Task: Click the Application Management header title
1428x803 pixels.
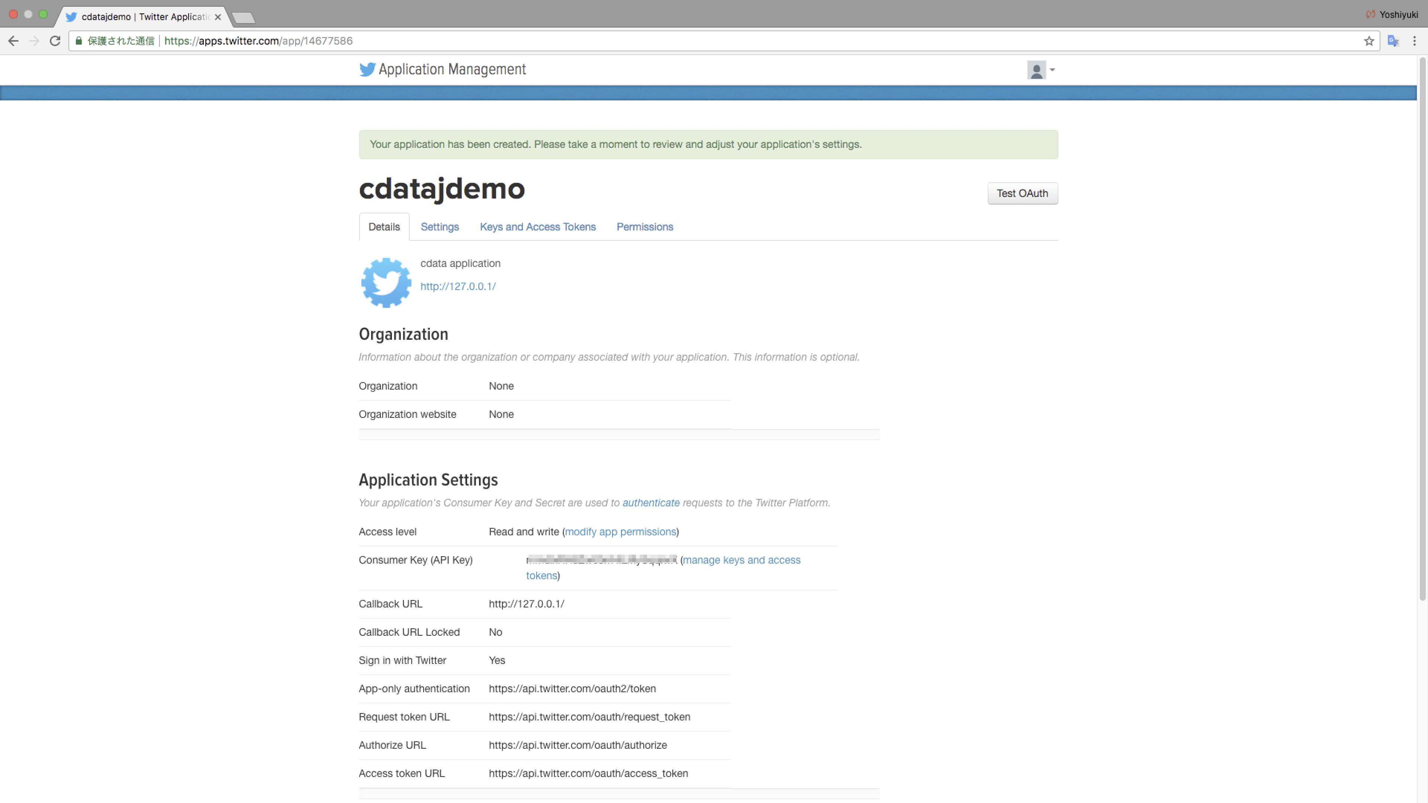Action: pyautogui.click(x=452, y=69)
